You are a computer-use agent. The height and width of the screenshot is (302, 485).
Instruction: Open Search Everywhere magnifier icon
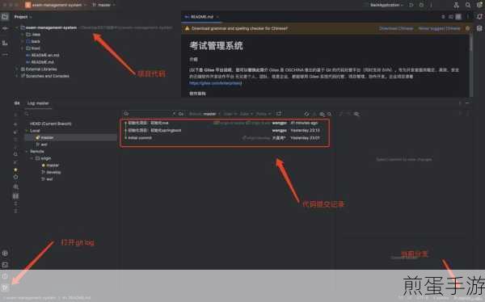[468, 5]
